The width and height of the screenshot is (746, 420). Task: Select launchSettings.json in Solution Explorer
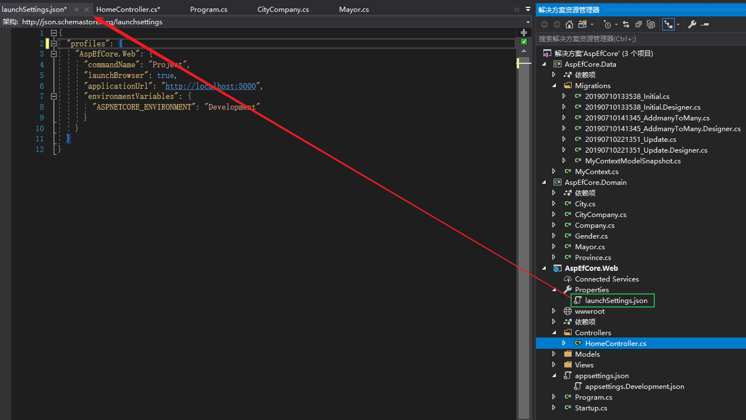tap(616, 301)
